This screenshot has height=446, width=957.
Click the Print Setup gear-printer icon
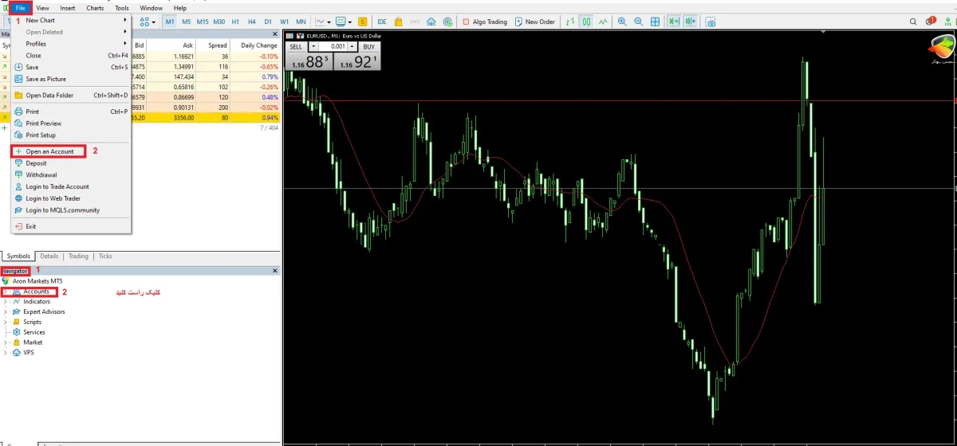(x=18, y=135)
